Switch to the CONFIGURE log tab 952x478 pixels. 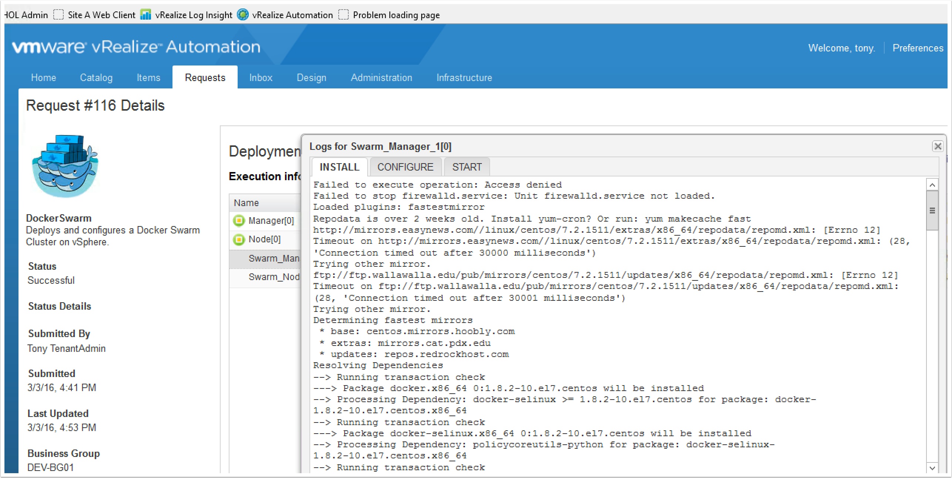[x=405, y=167]
